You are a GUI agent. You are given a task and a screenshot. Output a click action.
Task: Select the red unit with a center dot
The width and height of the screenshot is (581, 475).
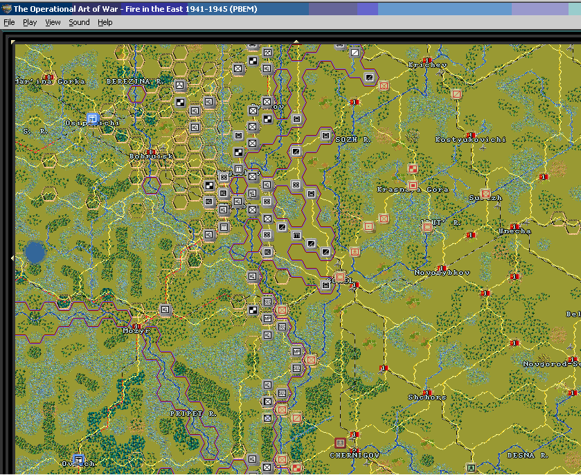tap(368, 226)
